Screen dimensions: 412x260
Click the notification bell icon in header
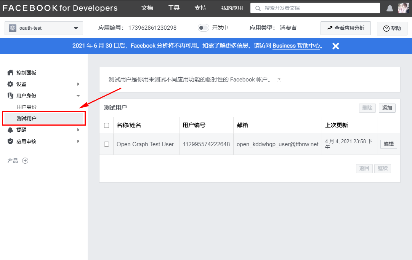click(390, 8)
